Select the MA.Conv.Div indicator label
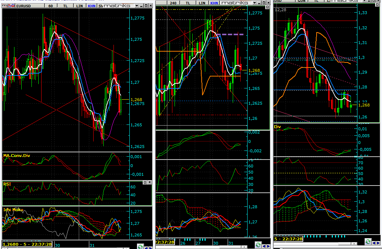 16,156
